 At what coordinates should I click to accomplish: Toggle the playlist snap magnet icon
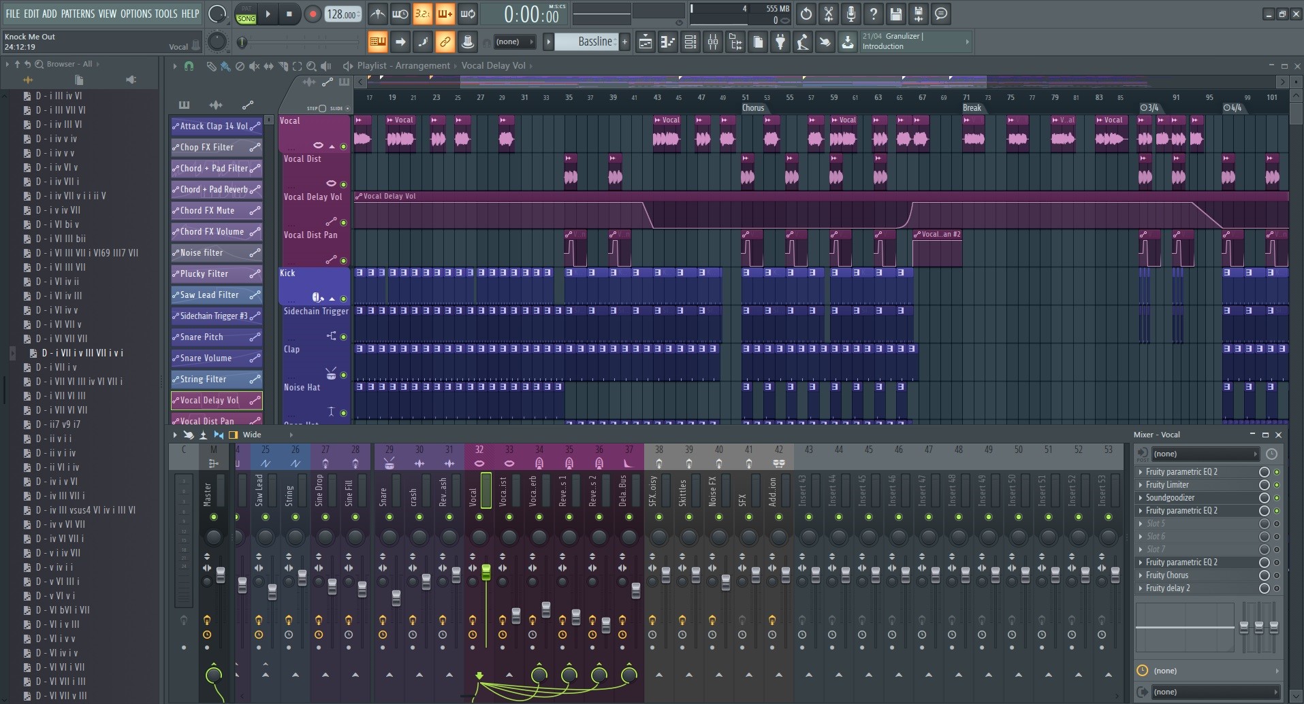coord(189,66)
